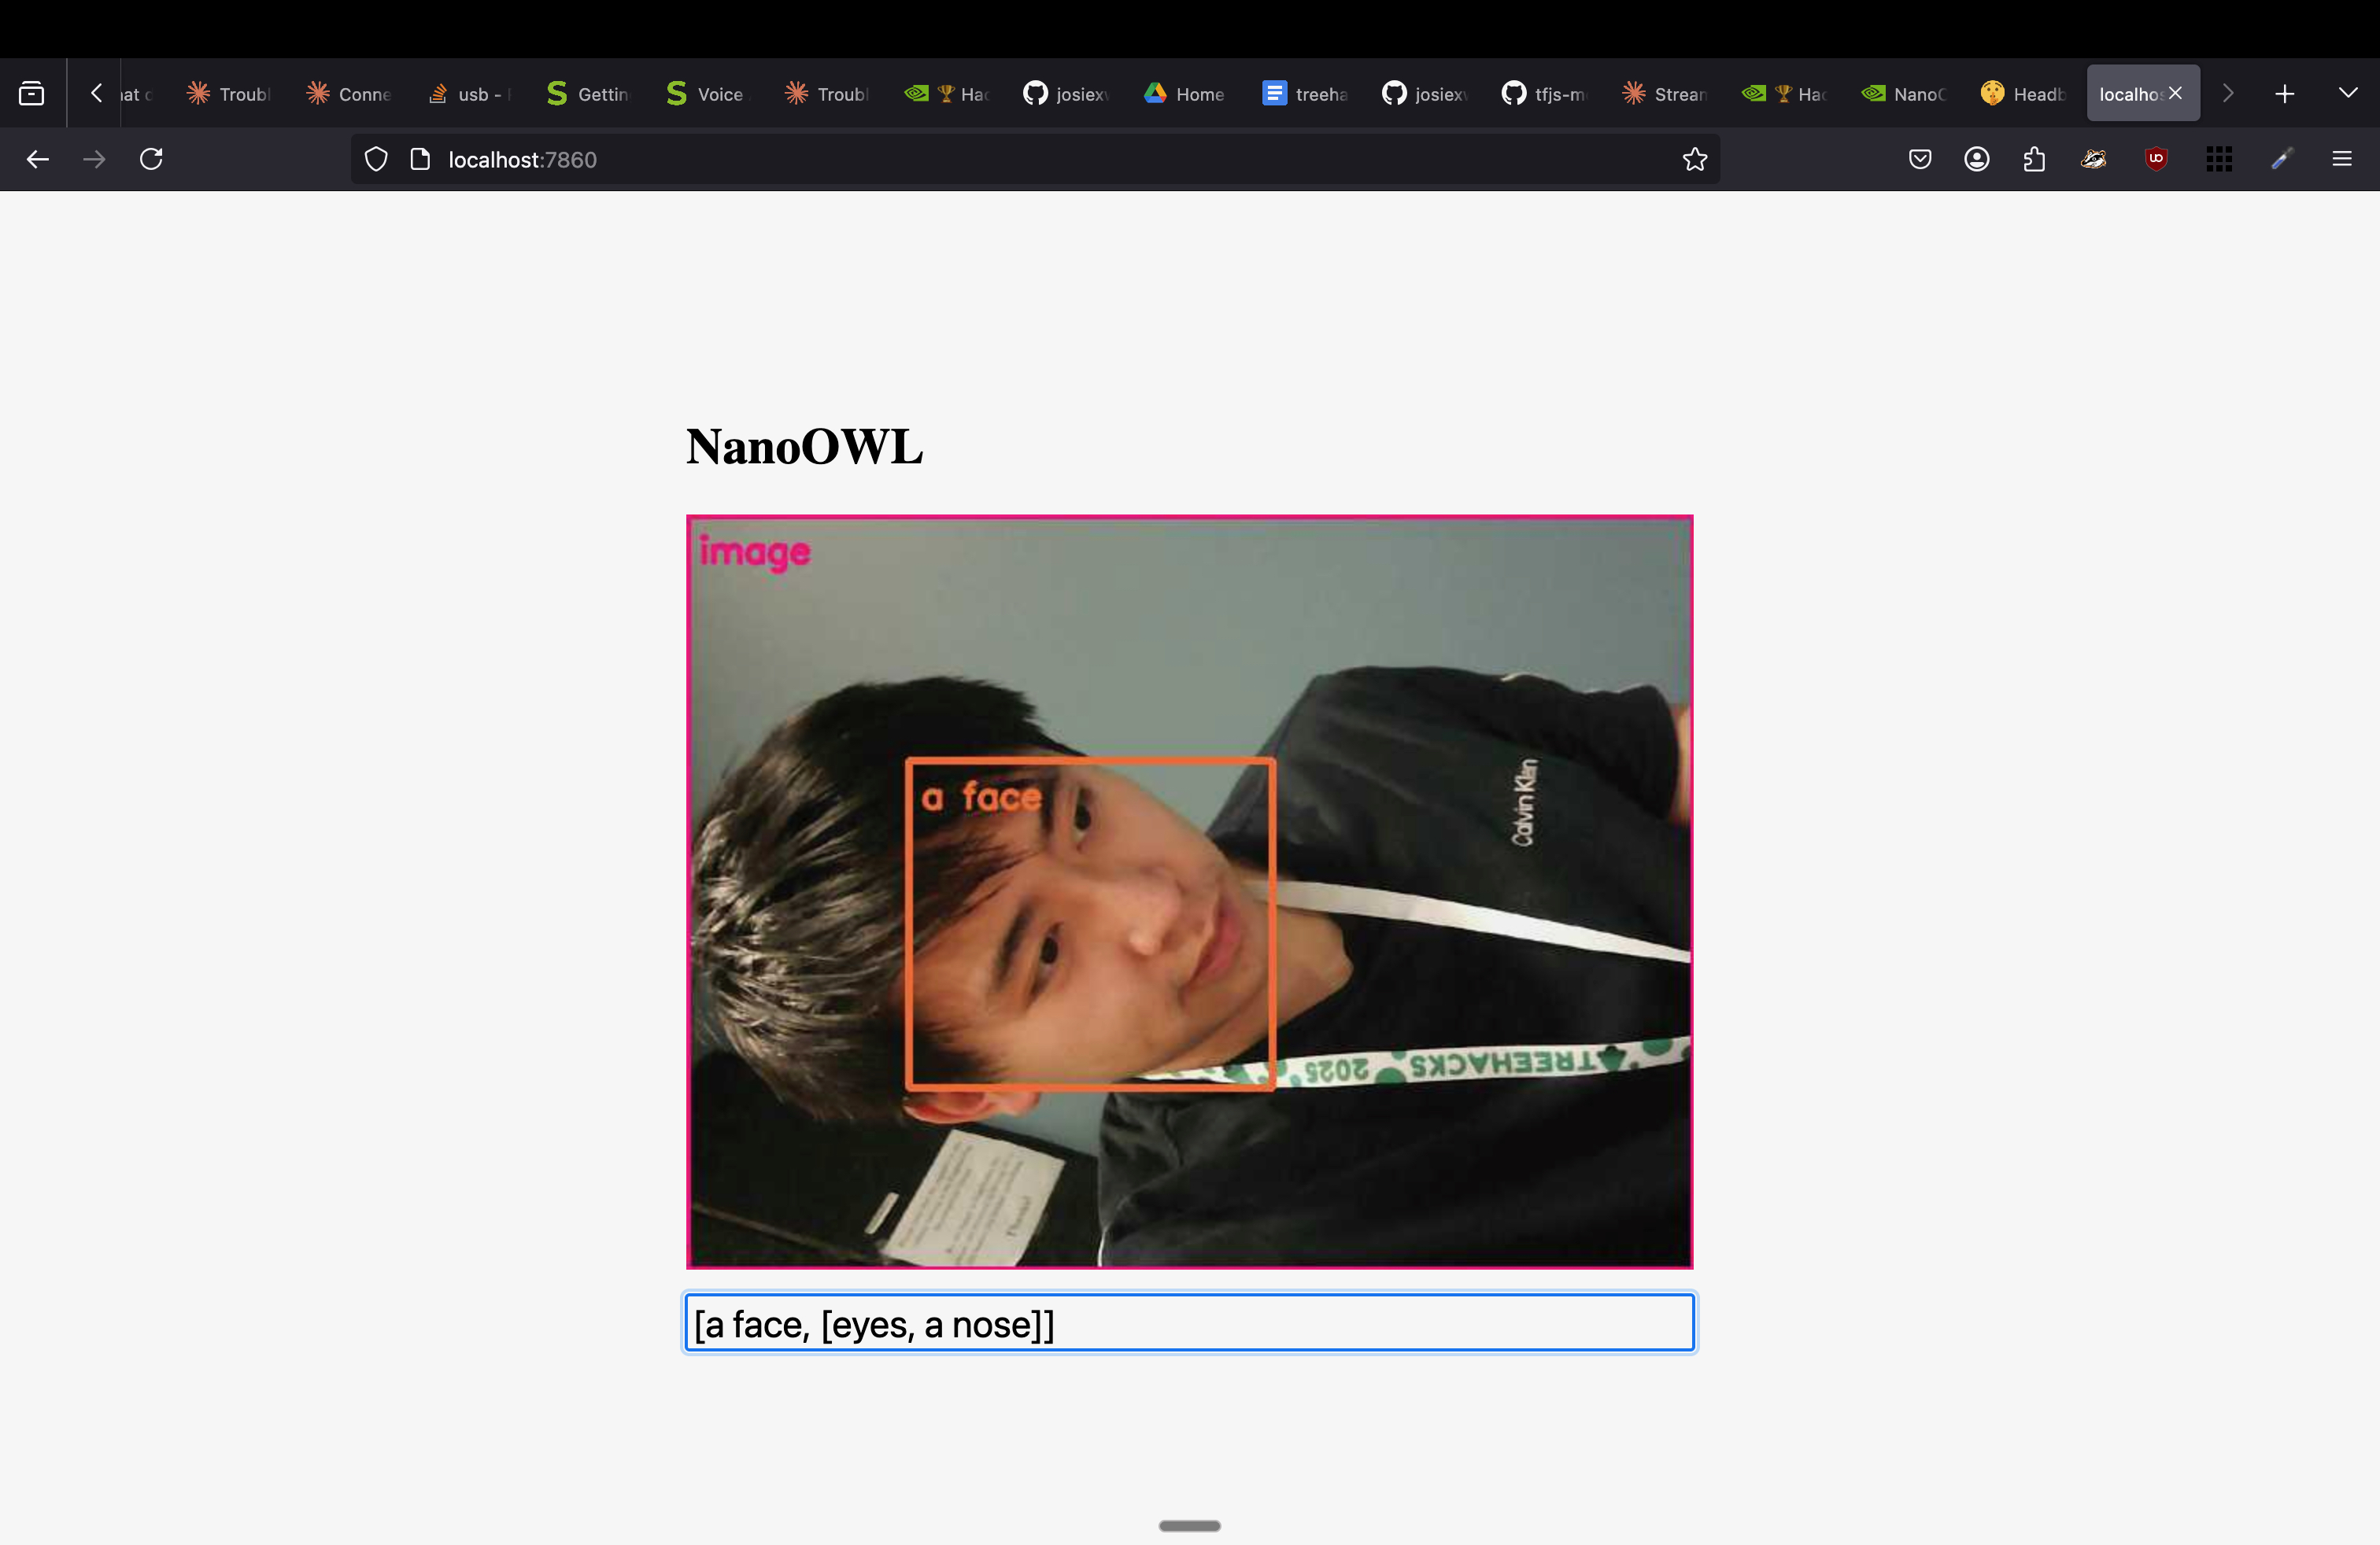The image size is (2380, 1545).
Task: Open a new tab
Action: [x=2284, y=94]
